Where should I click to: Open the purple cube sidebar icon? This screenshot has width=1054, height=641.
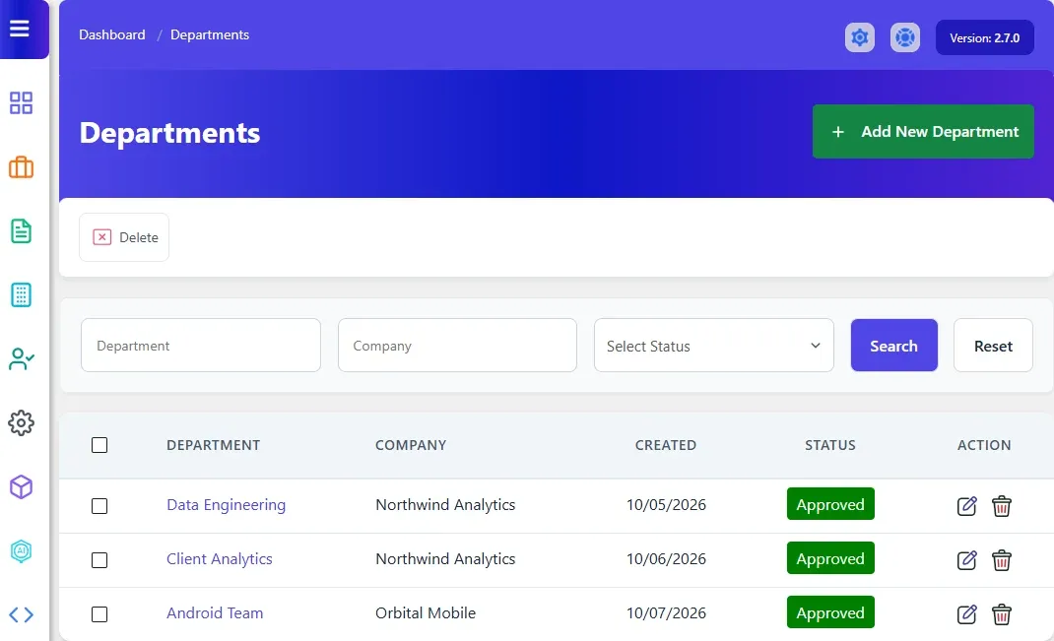(21, 487)
